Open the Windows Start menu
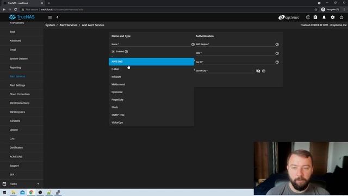Image resolution: width=348 pixels, height=196 pixels. 4,192
